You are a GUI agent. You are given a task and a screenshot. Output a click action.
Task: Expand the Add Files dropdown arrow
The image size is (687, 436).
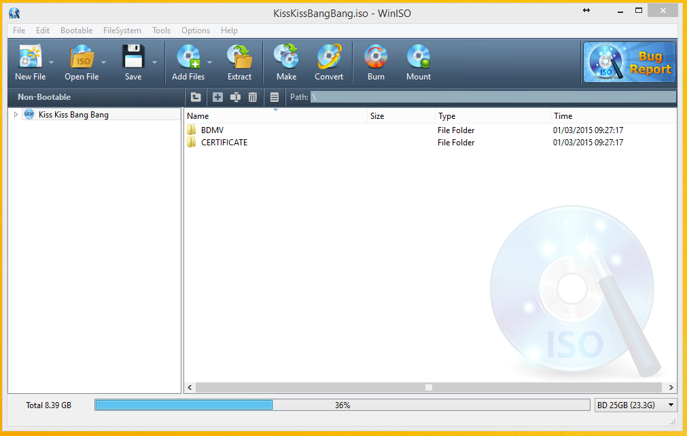pyautogui.click(x=209, y=62)
